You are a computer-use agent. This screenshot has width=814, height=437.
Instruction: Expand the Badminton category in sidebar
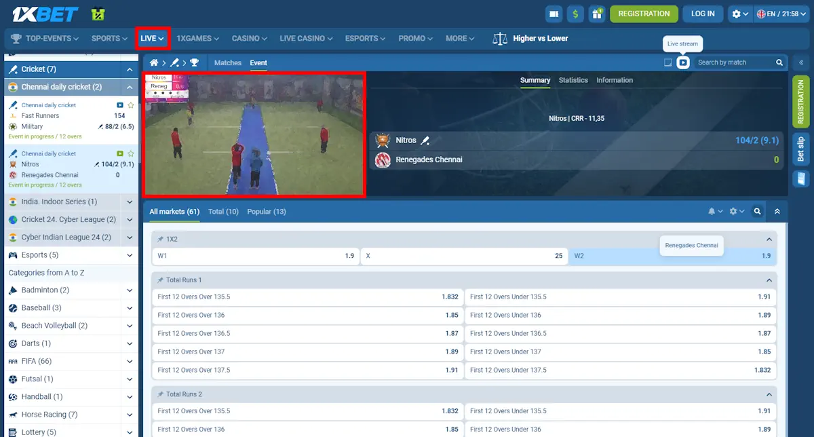(x=130, y=290)
